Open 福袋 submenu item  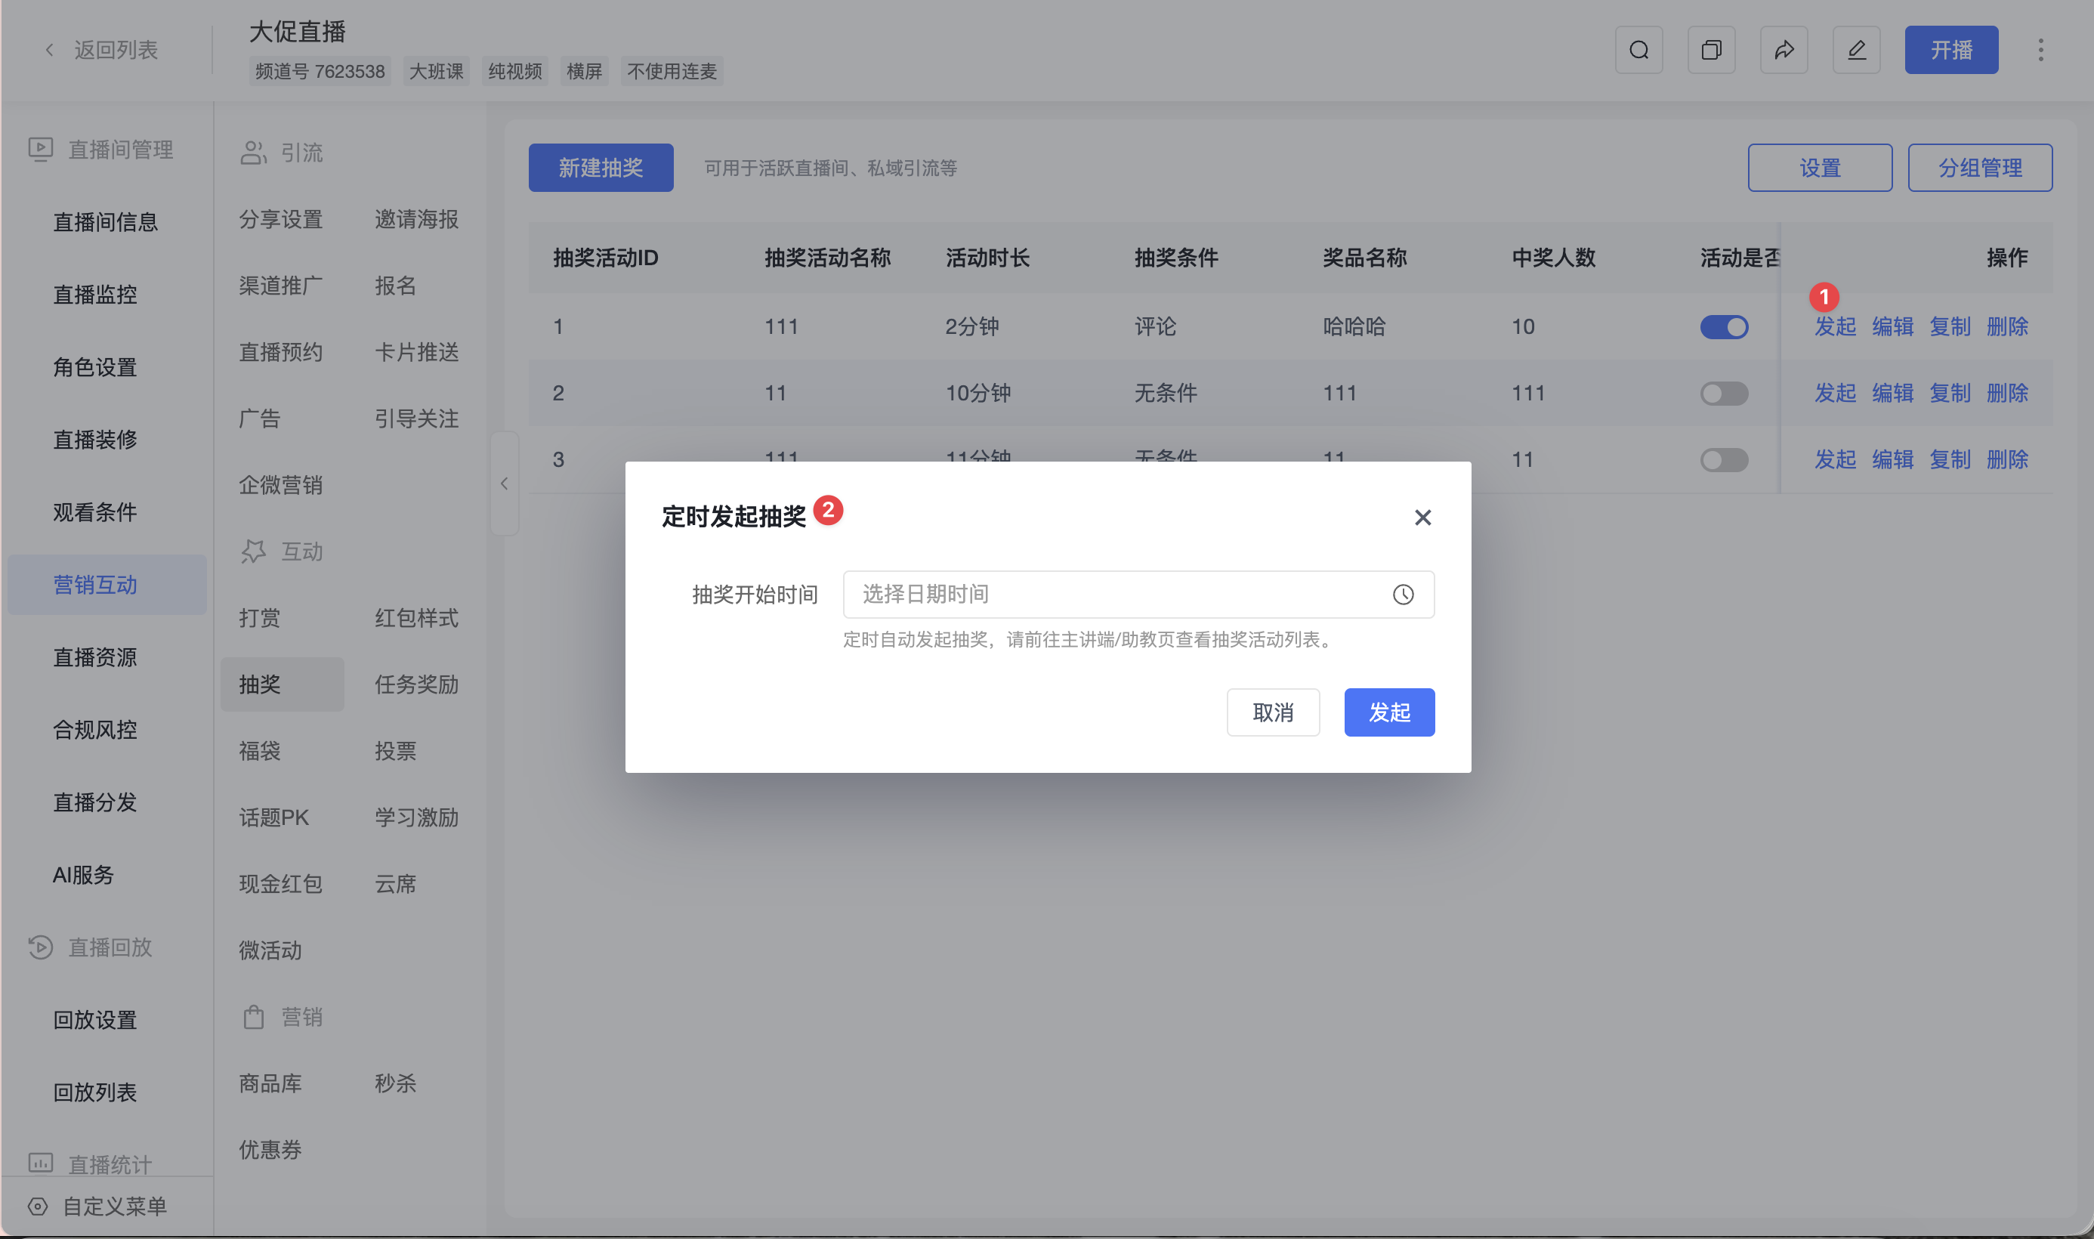click(260, 752)
